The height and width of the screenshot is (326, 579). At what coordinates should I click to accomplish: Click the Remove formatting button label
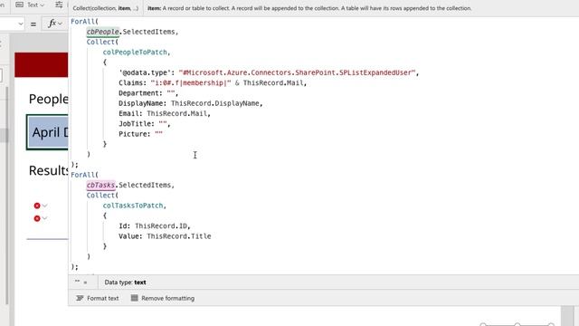167,298
